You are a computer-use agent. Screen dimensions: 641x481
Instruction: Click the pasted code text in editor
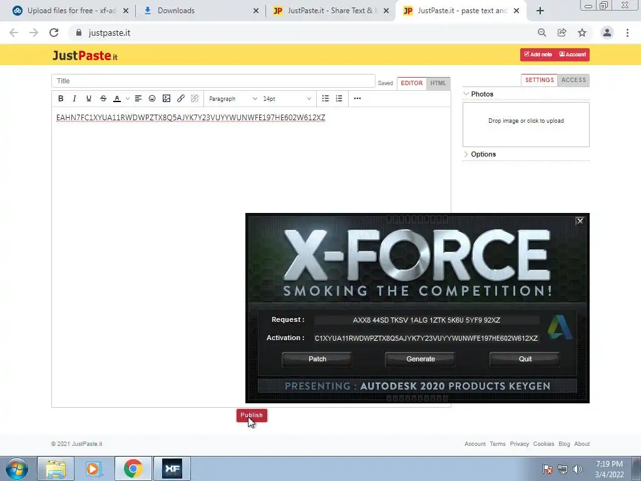click(190, 118)
